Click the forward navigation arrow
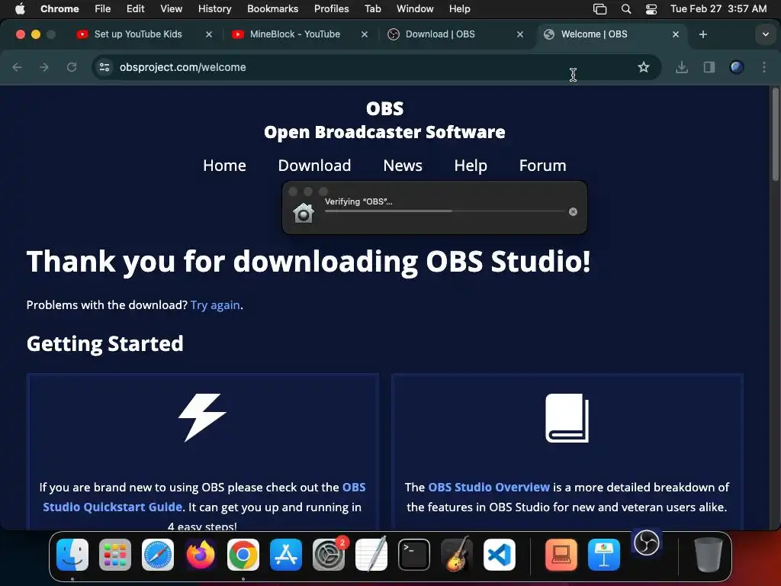 click(x=44, y=67)
